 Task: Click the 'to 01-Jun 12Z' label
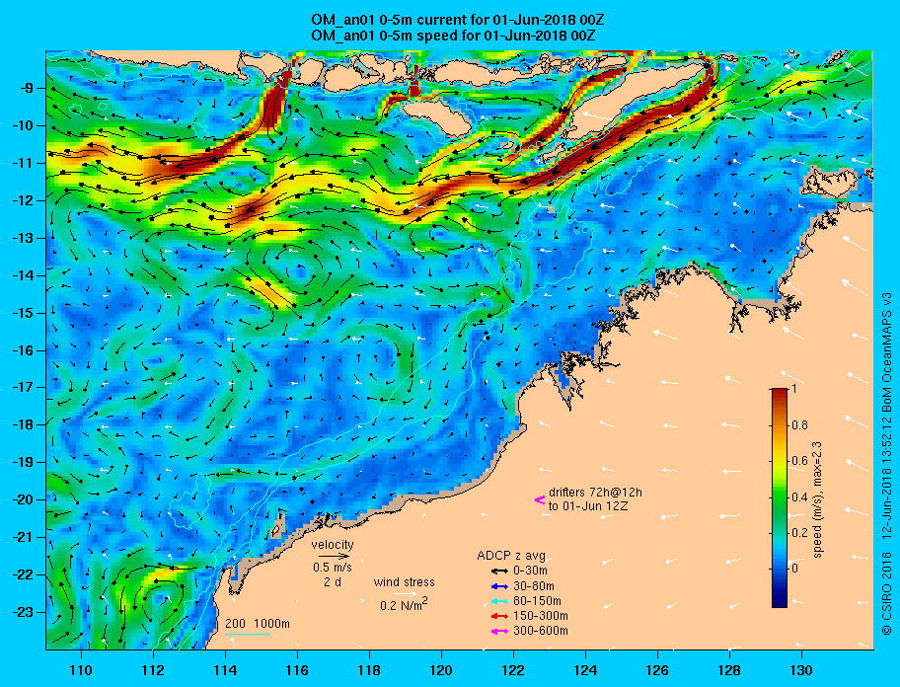tap(588, 506)
